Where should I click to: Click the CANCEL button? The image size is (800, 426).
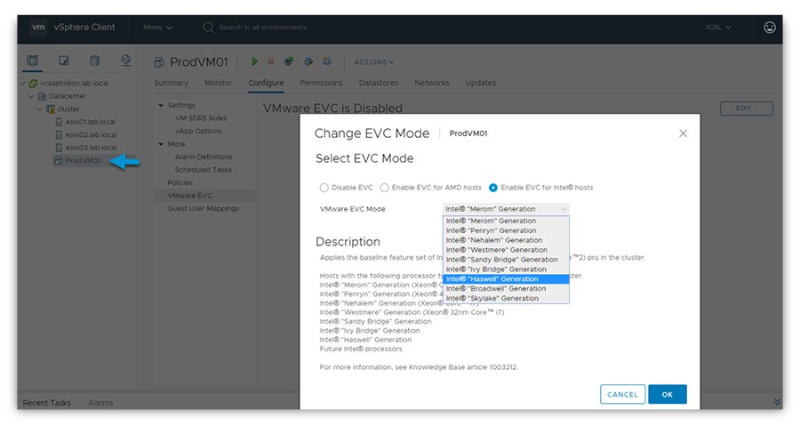pyautogui.click(x=622, y=394)
